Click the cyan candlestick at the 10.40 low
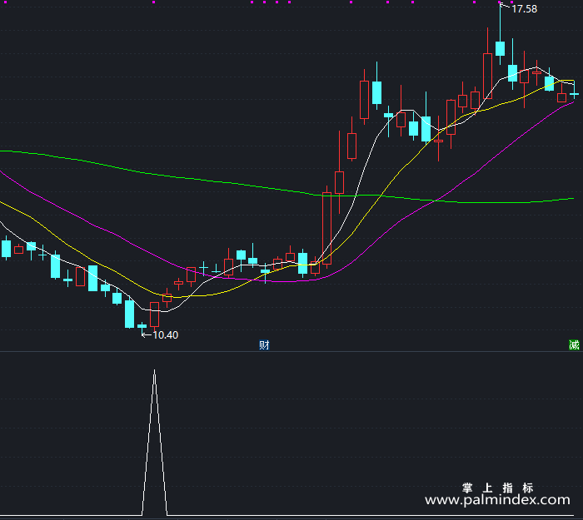This screenshot has width=583, height=520. coord(142,327)
